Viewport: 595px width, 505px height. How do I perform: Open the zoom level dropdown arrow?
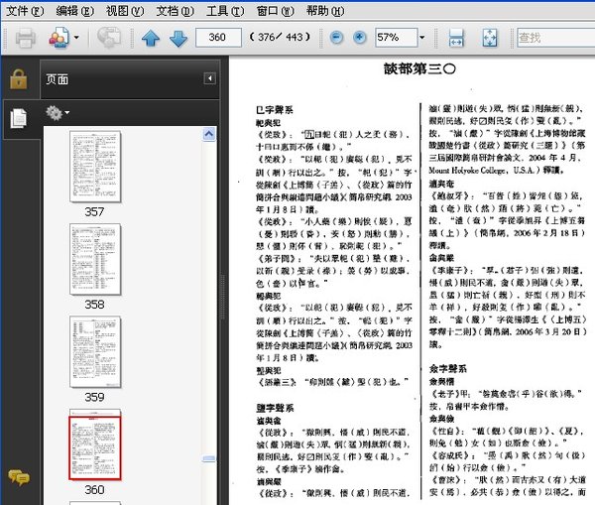421,38
